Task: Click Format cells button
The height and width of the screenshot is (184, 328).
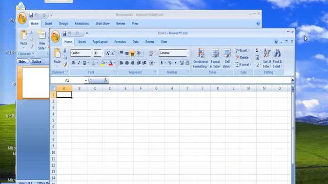Action: pyautogui.click(x=243, y=64)
